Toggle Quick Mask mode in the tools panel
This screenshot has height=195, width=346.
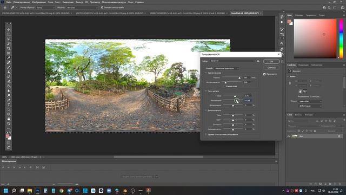pos(9,143)
